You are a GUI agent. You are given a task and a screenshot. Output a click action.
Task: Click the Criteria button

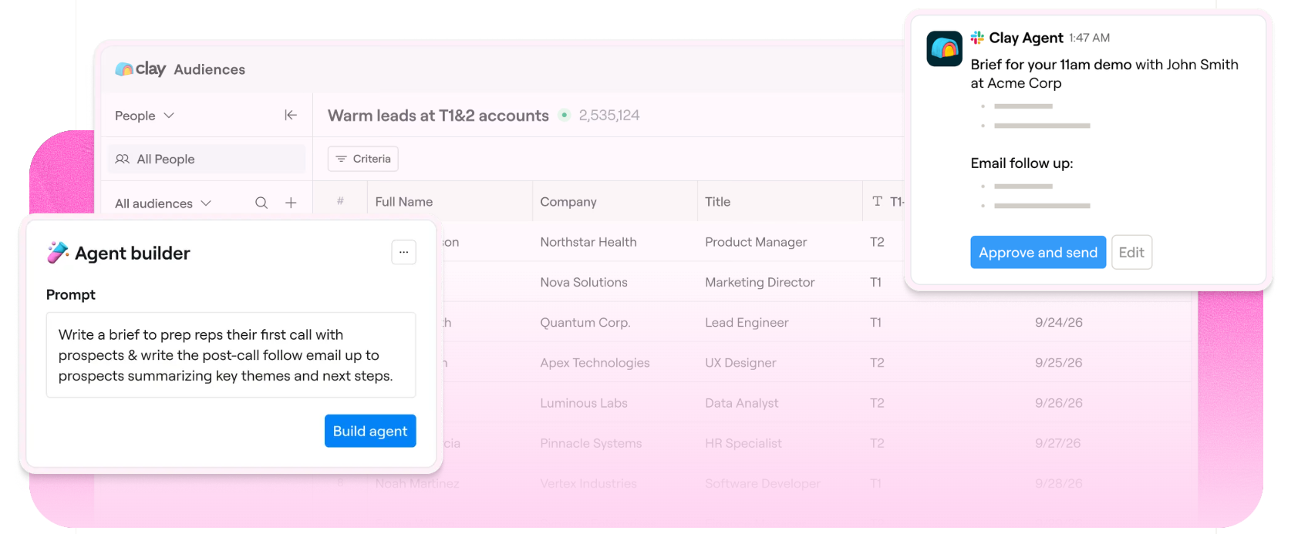(x=363, y=159)
